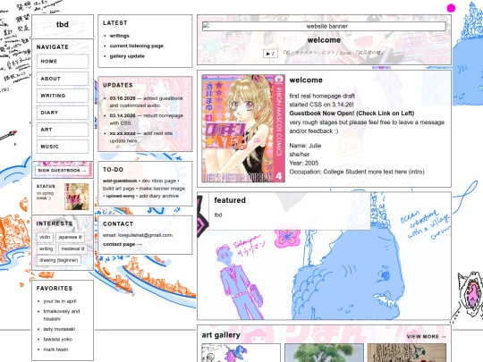
Task: Open the tree photo gallery thumbnail
Action: click(324, 353)
